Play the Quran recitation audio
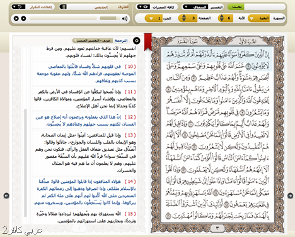Screen dimensions: 295x237 (x=16, y=18)
